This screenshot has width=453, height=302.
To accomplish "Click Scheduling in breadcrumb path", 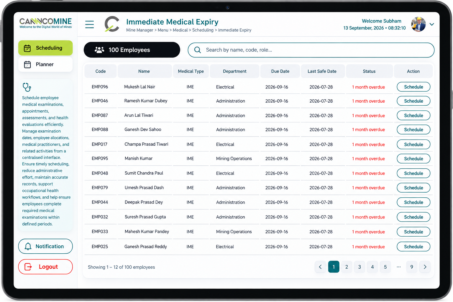I will 203,30.
